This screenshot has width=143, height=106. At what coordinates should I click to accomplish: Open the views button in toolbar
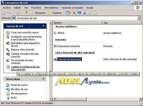(x=68, y=13)
